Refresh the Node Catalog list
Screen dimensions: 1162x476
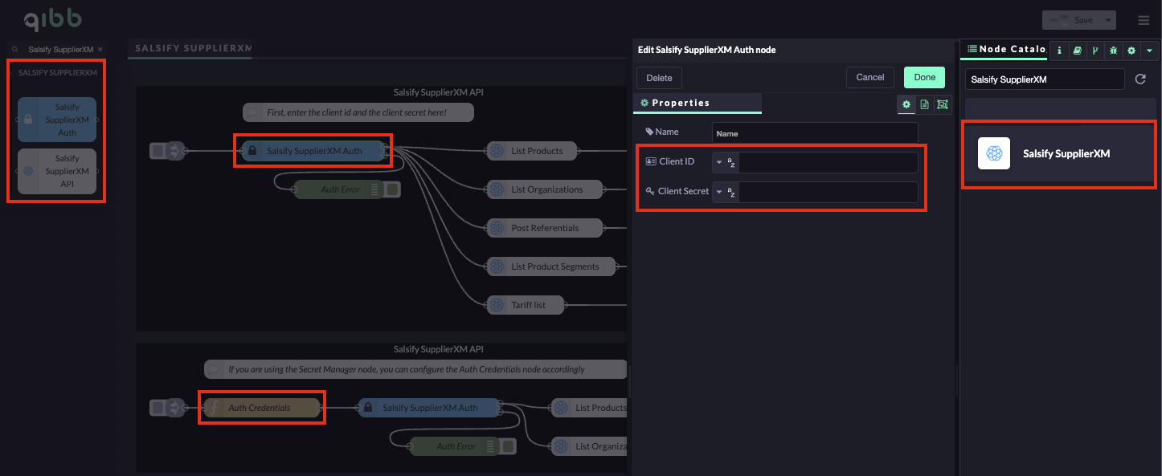[1139, 79]
